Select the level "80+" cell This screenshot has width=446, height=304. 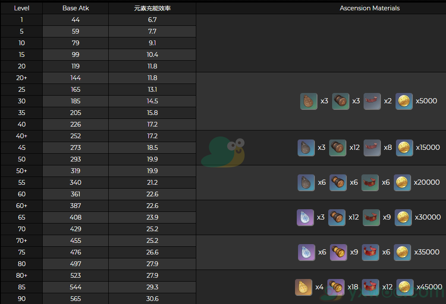[x=22, y=276]
